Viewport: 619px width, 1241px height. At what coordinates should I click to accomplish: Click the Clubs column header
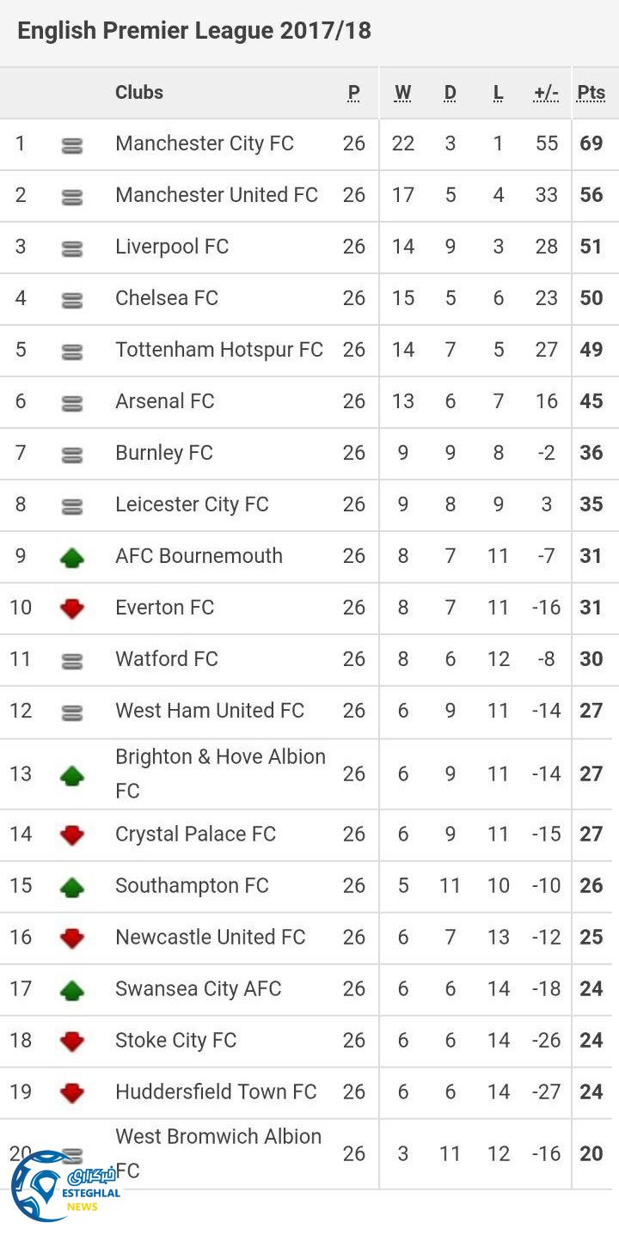coord(139,93)
